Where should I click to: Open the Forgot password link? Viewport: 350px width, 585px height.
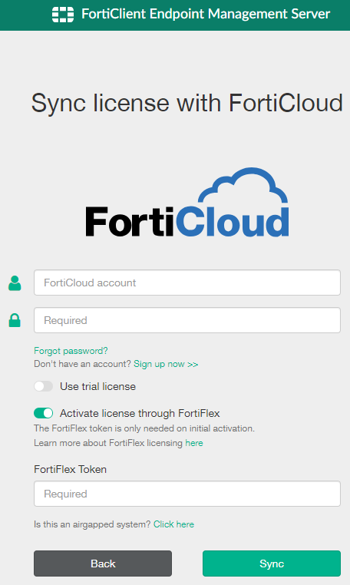point(71,351)
